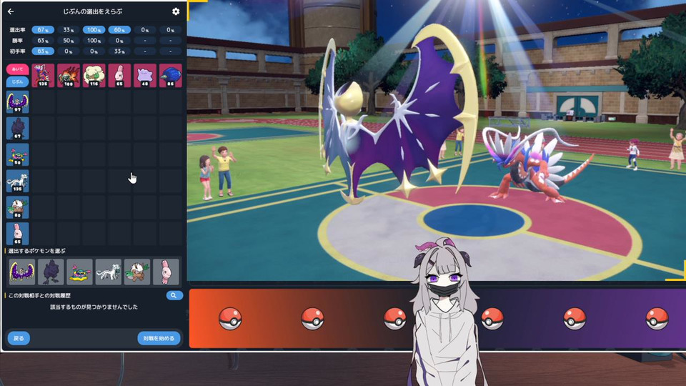686x386 pixels.
Task: Click the 100% value in 勝率 row
Action: pos(94,40)
